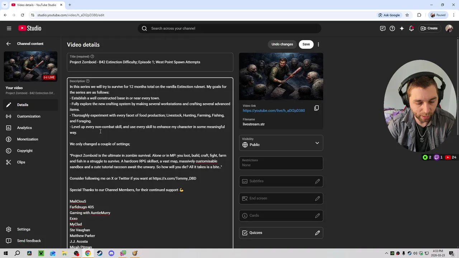Screen dimensions: 459x258
Task: Click the sparkle icon in the header
Action: click(x=402, y=28)
